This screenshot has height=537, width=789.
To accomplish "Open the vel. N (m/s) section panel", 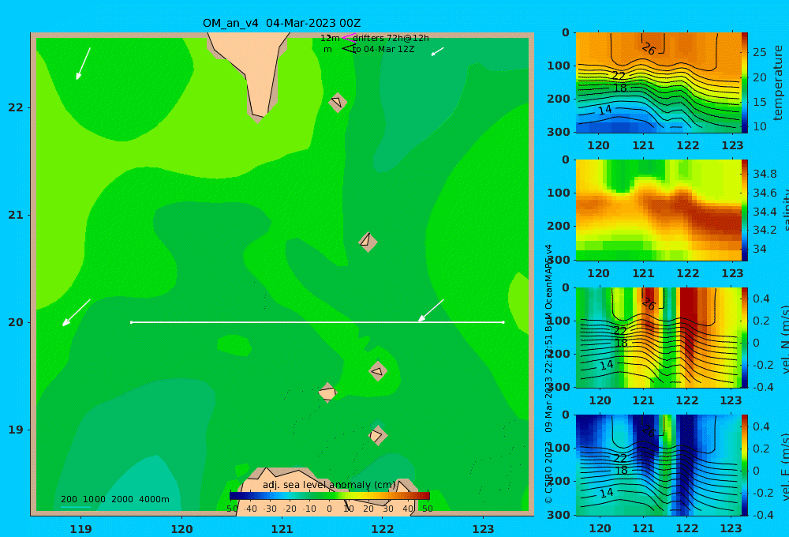I will [x=659, y=337].
